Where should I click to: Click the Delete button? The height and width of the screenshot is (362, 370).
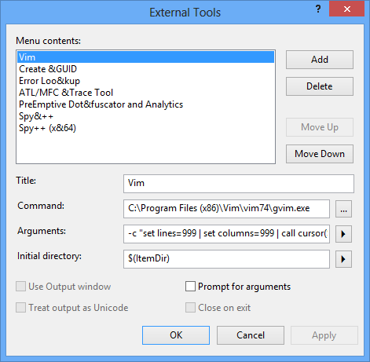coord(320,86)
